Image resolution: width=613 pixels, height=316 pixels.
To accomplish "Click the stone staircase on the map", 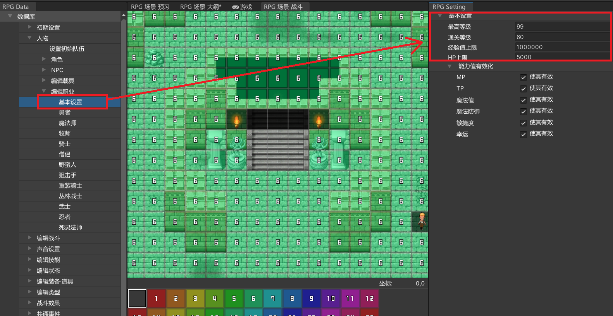I will coord(278,149).
